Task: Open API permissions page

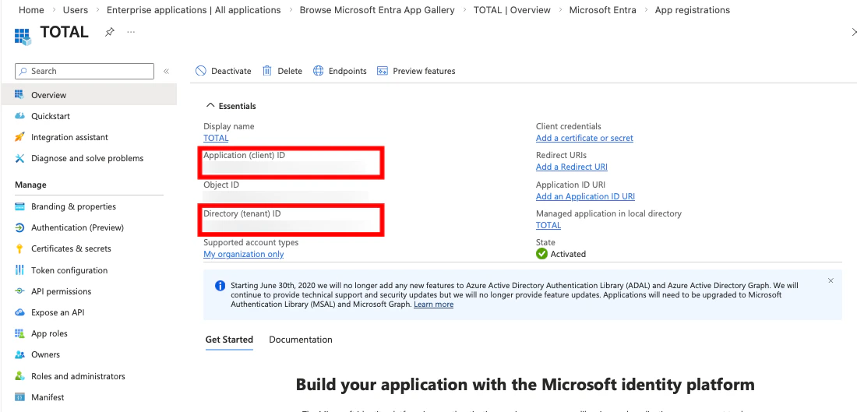Action: 62,291
